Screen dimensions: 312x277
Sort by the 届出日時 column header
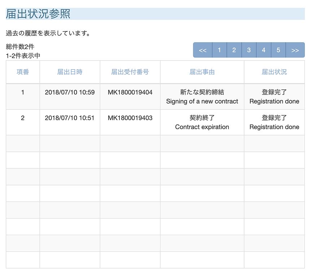[x=70, y=72]
